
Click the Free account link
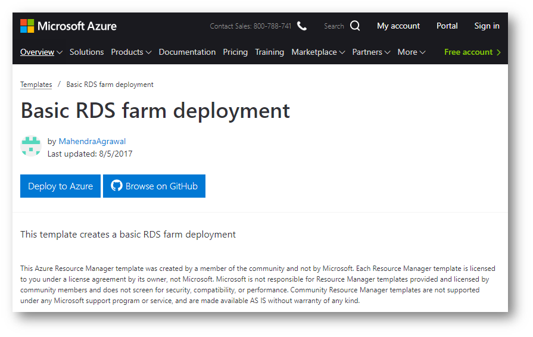tap(469, 52)
